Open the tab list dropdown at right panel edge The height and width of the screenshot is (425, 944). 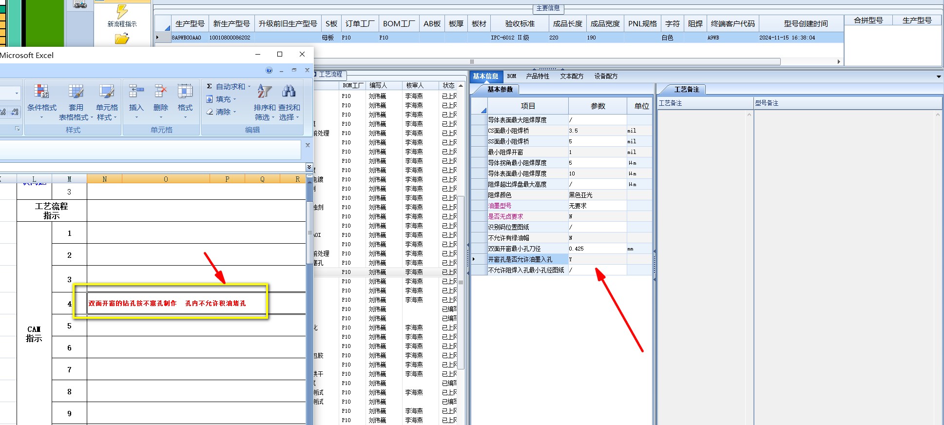(x=939, y=77)
